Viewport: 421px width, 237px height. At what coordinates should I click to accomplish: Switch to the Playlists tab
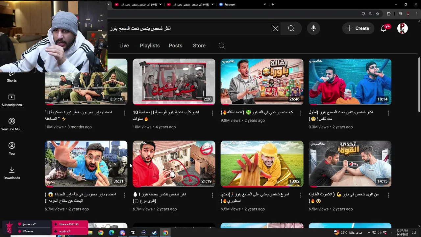pyautogui.click(x=150, y=46)
